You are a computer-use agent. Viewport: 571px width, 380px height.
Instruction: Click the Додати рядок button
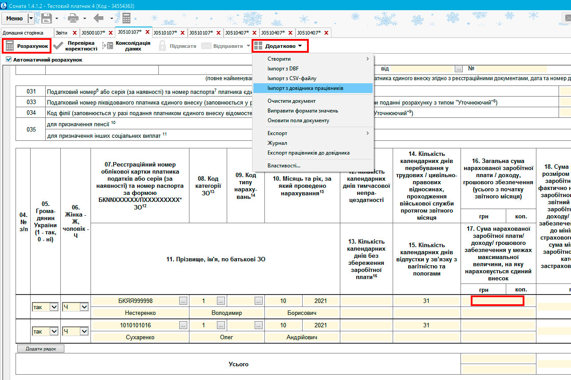pyautogui.click(x=40, y=349)
